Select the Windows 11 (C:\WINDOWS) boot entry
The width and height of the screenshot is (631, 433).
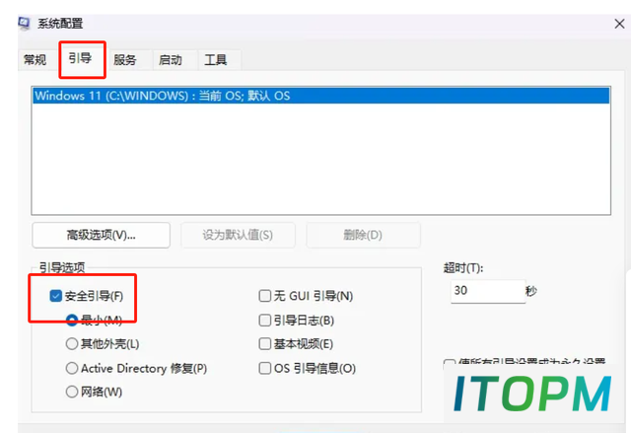click(320, 96)
